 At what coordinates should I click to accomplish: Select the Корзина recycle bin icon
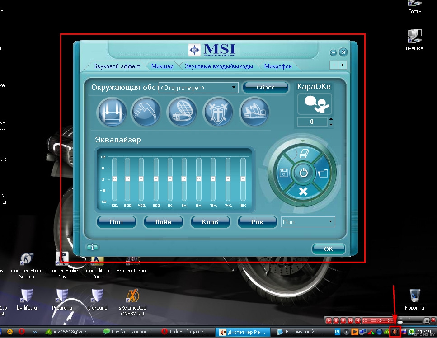414,299
